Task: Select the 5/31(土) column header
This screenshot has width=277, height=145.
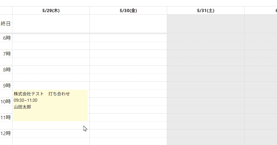Action: (x=206, y=10)
